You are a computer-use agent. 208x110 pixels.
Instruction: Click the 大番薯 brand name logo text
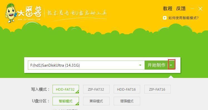[x=29, y=12]
